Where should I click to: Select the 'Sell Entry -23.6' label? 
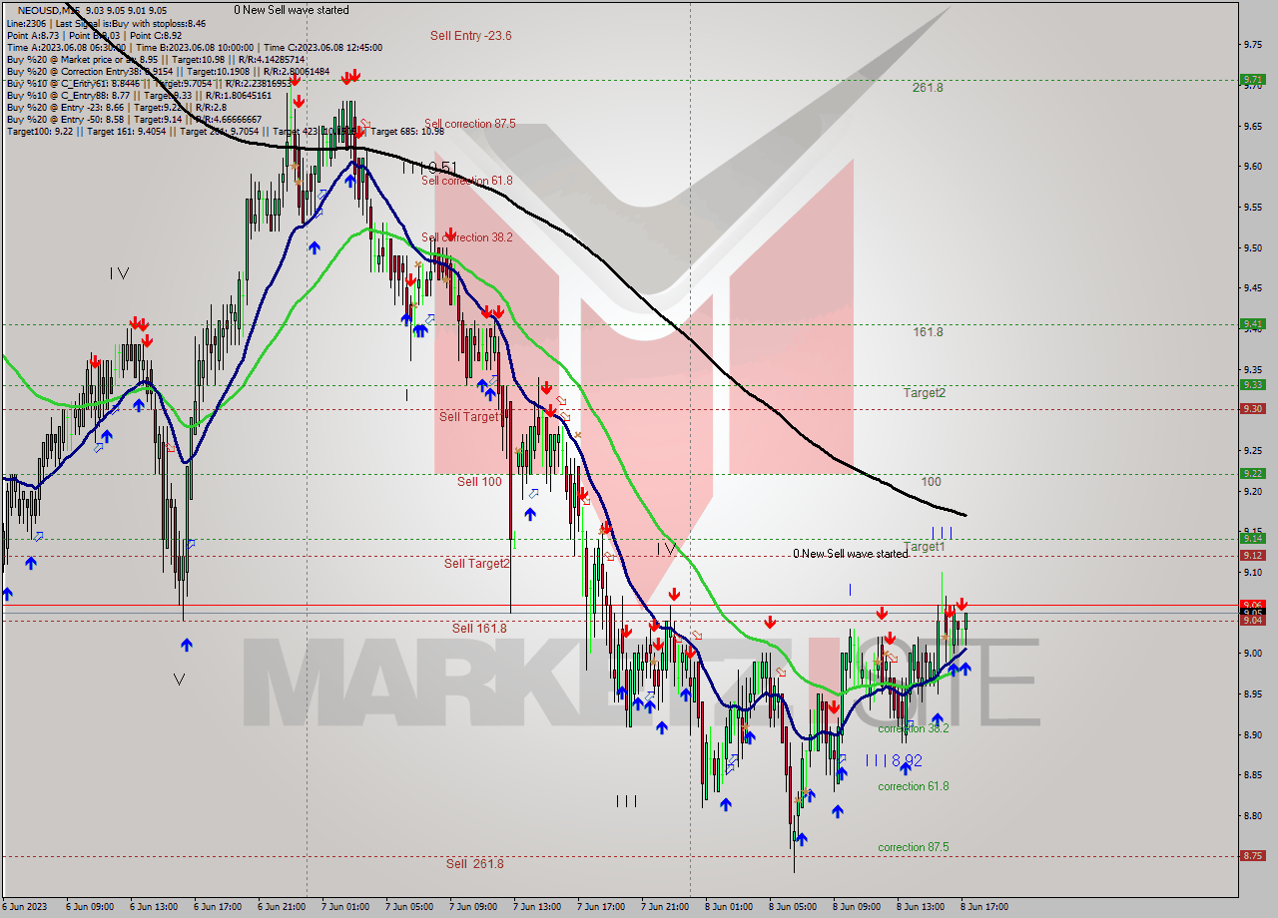pos(471,36)
